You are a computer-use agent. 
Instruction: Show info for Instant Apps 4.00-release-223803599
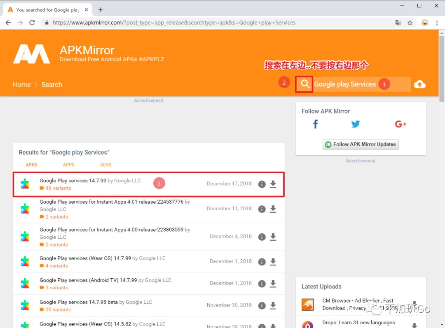(262, 237)
